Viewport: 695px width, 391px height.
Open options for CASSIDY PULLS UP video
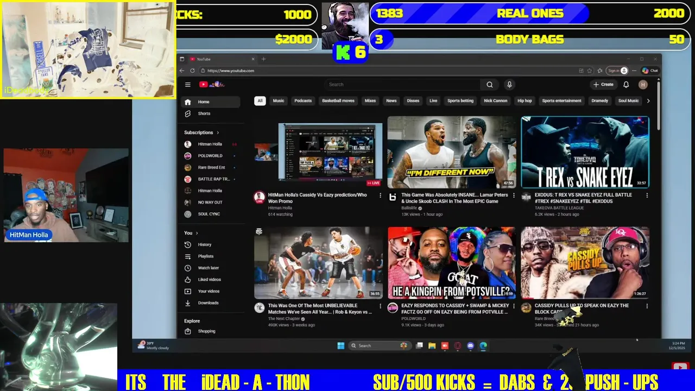647,306
